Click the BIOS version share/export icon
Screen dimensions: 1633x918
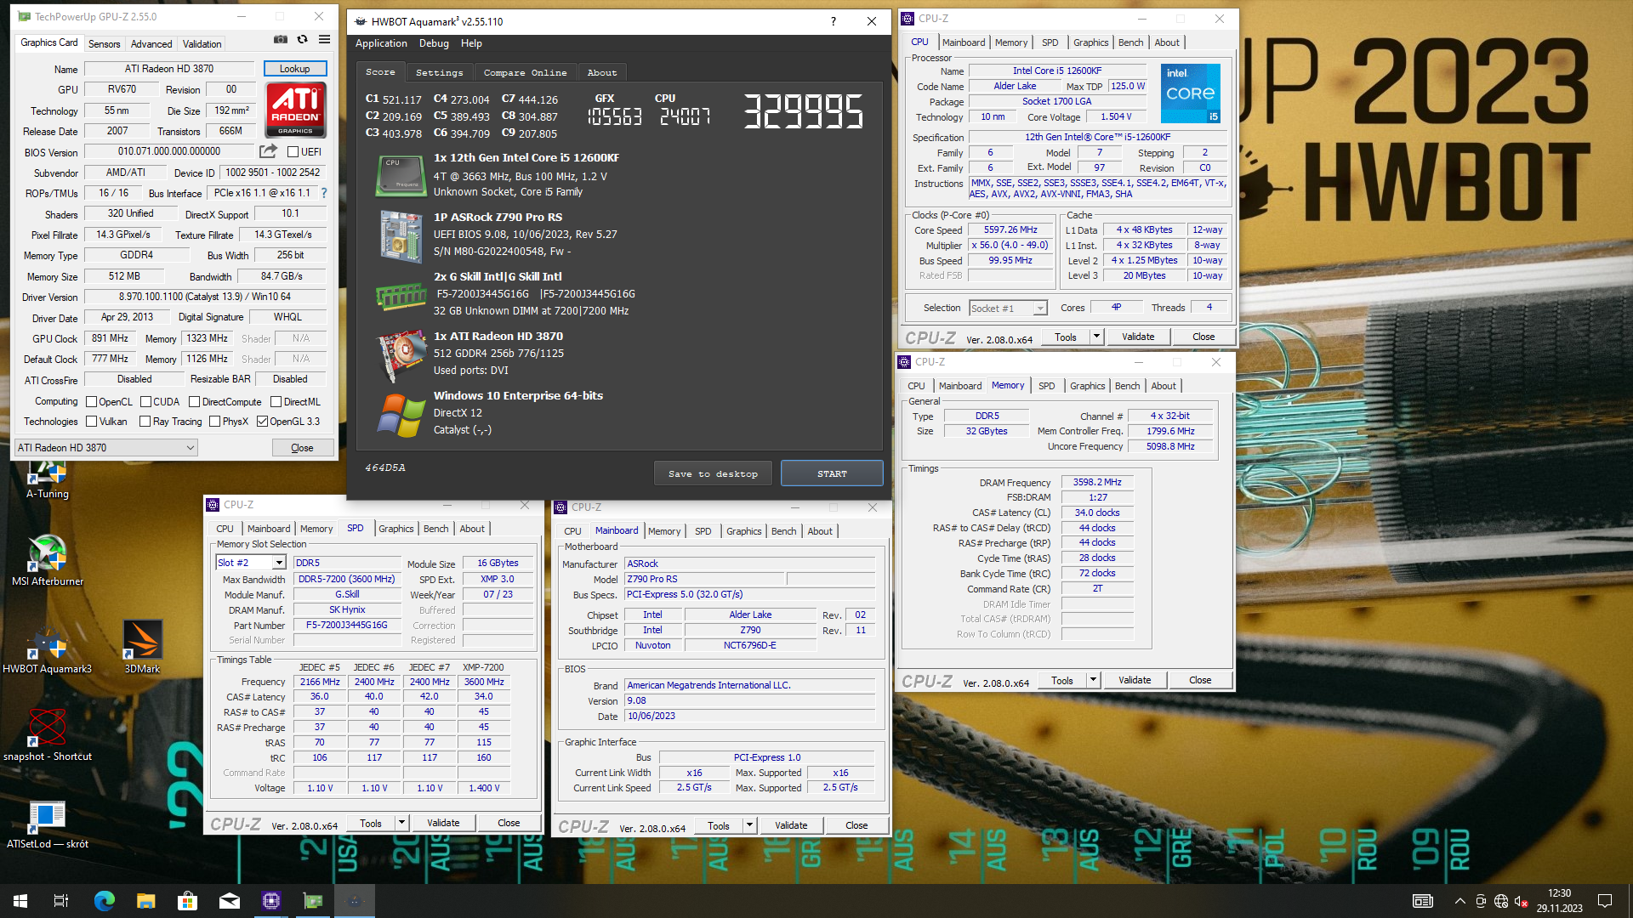(x=268, y=151)
